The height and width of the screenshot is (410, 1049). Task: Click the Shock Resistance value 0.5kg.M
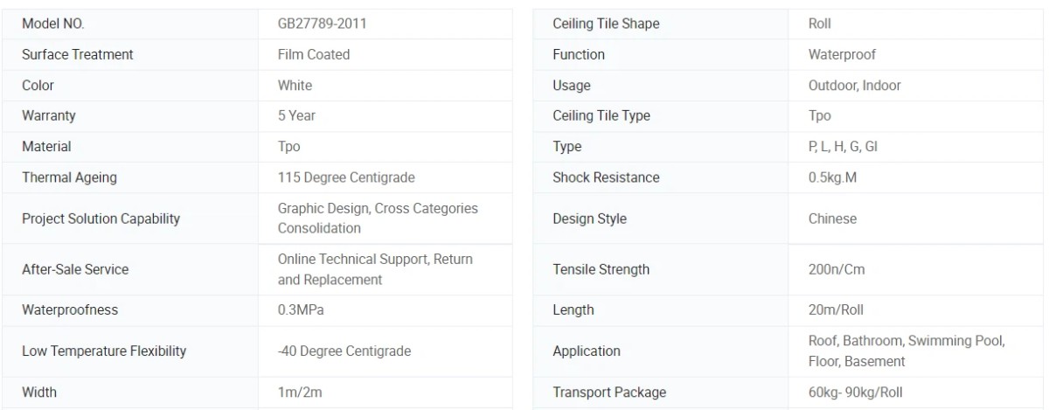832,177
